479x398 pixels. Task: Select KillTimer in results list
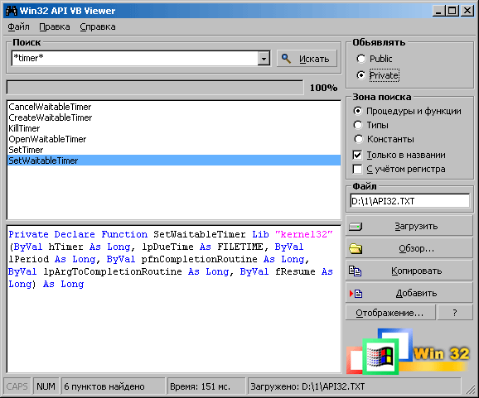[x=174, y=128]
